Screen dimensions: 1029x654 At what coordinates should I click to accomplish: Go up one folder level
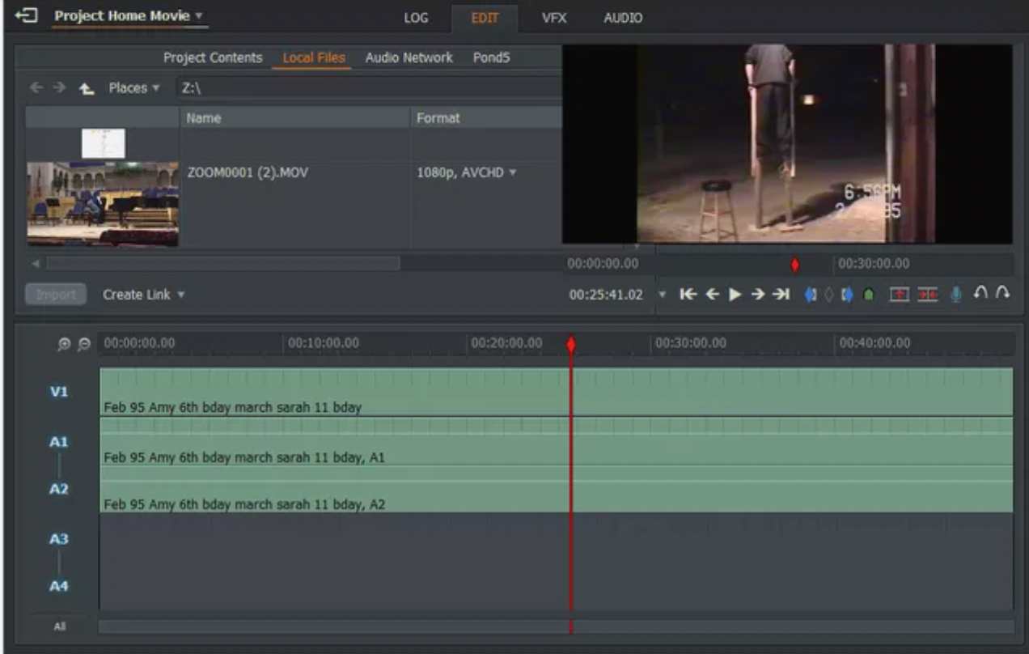pyautogui.click(x=87, y=88)
